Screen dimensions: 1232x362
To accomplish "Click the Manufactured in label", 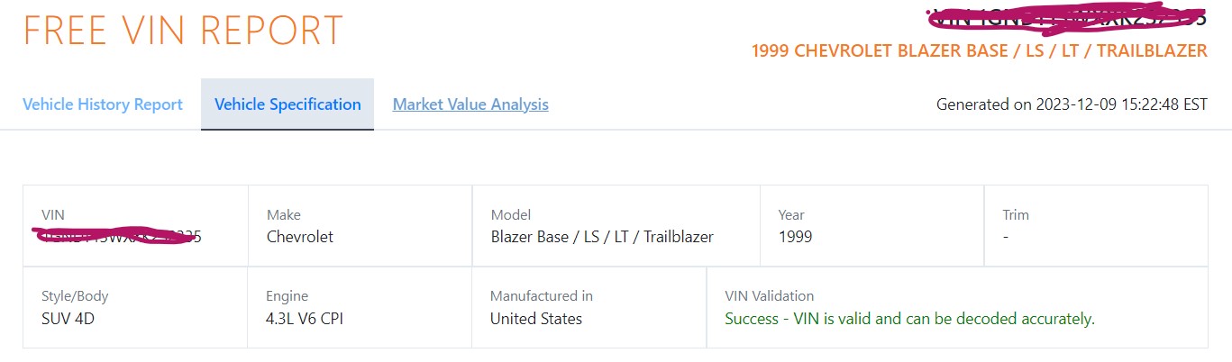I will pyautogui.click(x=542, y=296).
